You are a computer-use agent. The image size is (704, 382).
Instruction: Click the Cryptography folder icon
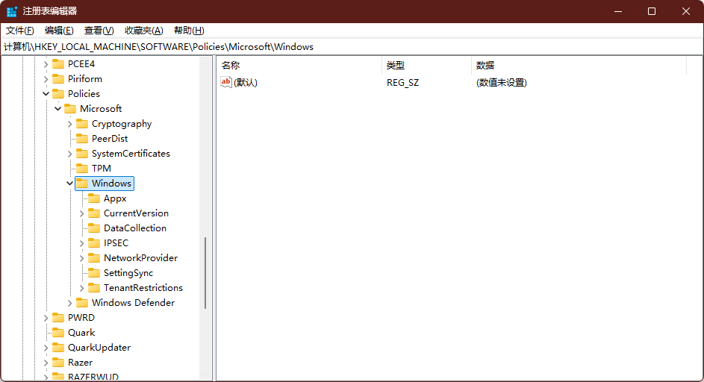tap(82, 123)
